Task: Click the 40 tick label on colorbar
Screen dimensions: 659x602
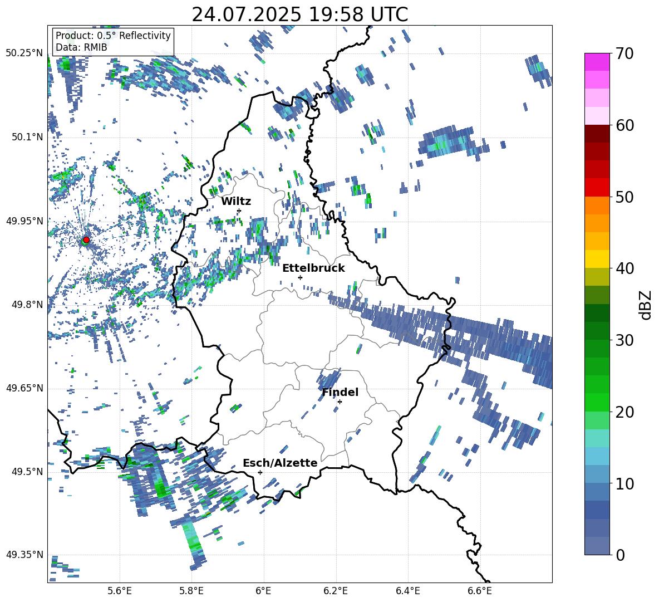Action: pos(624,268)
